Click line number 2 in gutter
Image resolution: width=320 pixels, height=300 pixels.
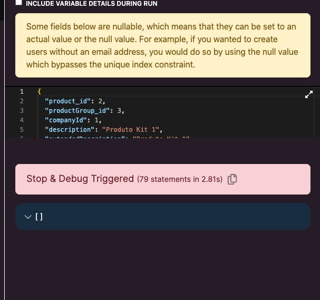pos(22,101)
